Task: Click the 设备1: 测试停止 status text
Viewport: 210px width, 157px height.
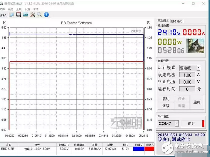Action: [x=174, y=140]
